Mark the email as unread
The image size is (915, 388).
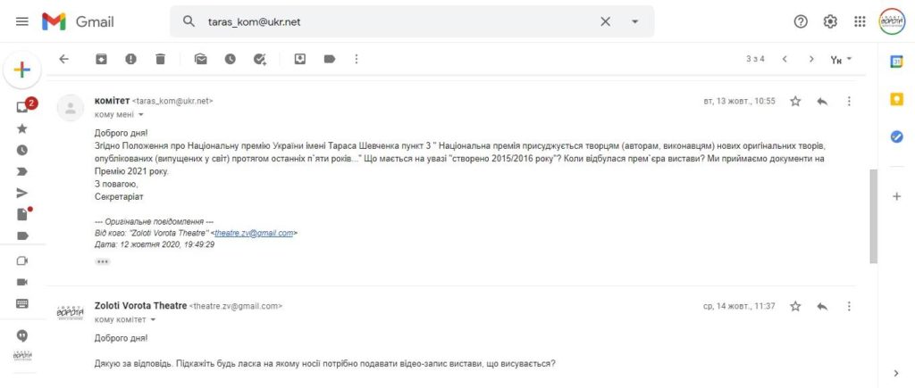(x=201, y=59)
